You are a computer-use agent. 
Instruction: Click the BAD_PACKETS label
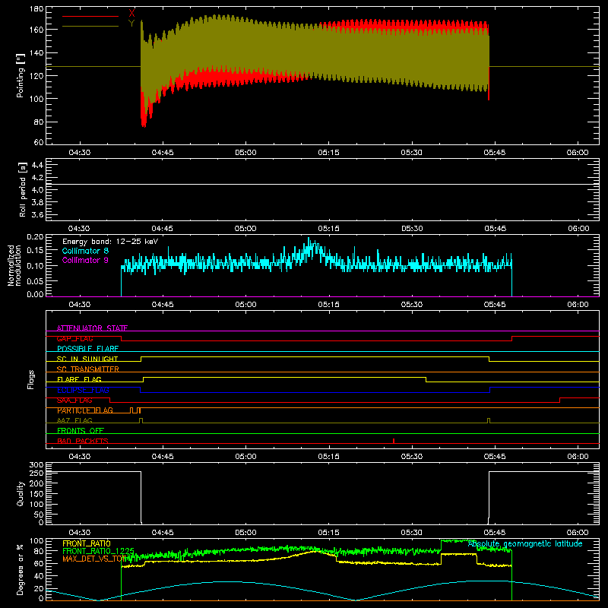point(83,441)
